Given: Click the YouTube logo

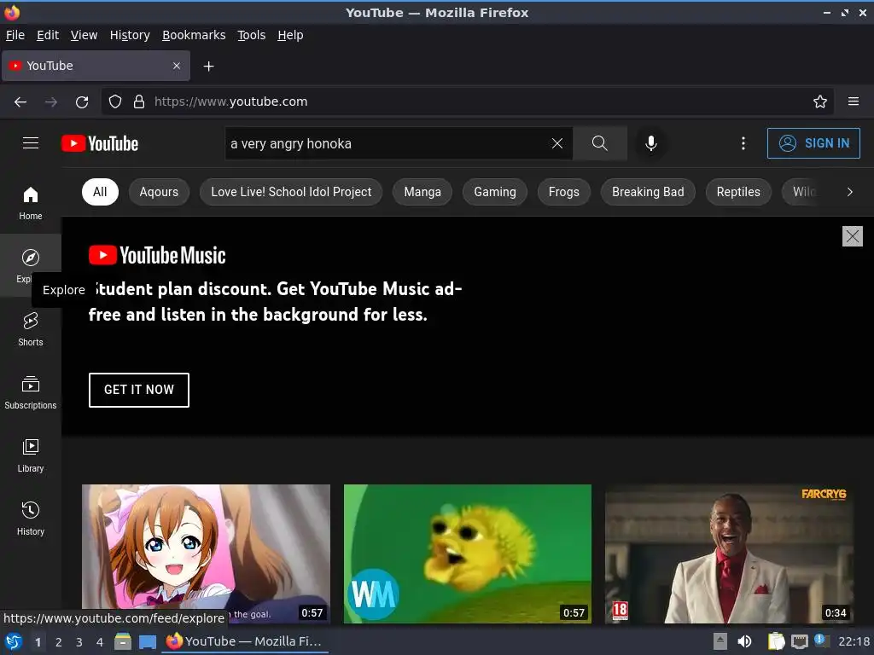Looking at the screenshot, I should coord(100,143).
